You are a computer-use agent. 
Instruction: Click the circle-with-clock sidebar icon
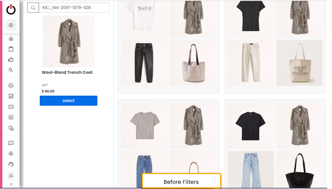[11, 128]
